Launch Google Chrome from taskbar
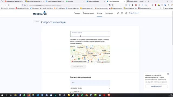 click(x=86, y=95)
